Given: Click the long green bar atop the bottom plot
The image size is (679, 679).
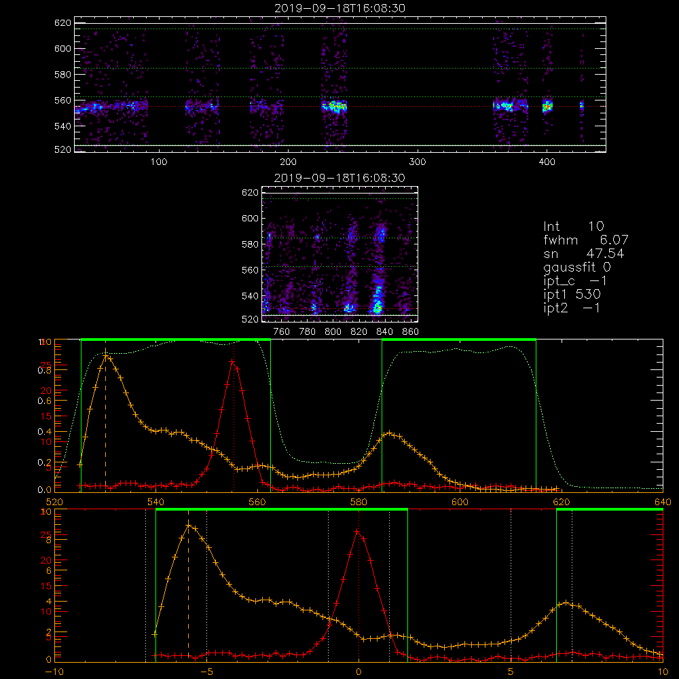Looking at the screenshot, I should coord(282,510).
